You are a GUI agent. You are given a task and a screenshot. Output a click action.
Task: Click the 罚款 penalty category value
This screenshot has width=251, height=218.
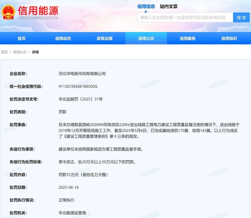(62, 112)
